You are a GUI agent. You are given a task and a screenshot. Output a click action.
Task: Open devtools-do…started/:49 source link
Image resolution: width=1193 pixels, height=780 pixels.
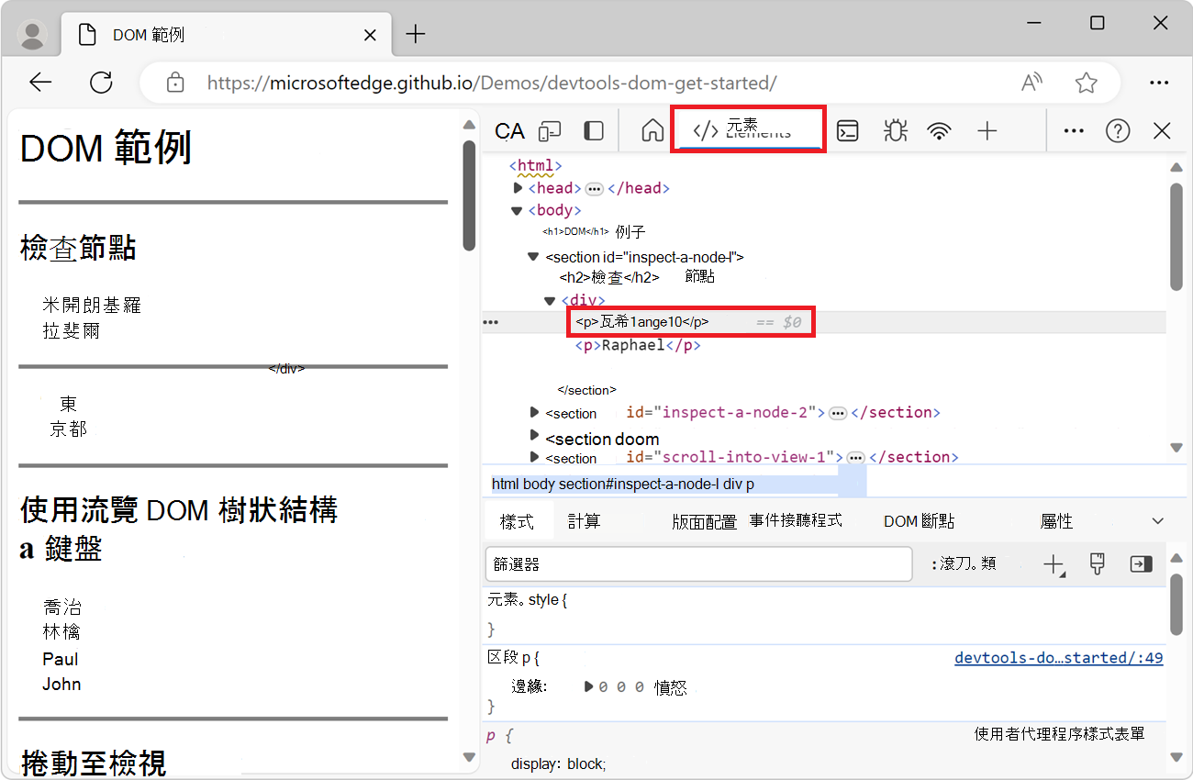[x=1059, y=658]
